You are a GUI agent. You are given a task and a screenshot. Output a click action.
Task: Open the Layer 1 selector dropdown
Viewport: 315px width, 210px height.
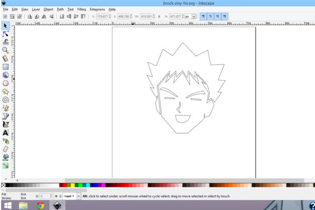79,196
